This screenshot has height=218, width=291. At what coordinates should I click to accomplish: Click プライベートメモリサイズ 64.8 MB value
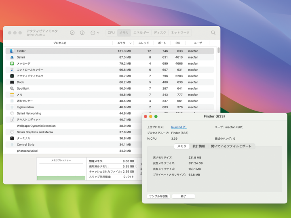(194, 175)
